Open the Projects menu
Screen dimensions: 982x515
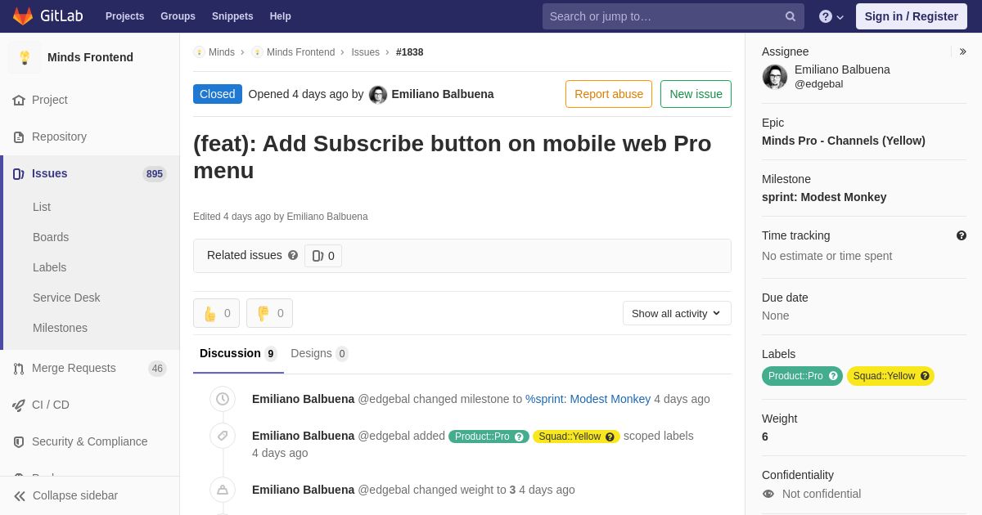point(124,16)
